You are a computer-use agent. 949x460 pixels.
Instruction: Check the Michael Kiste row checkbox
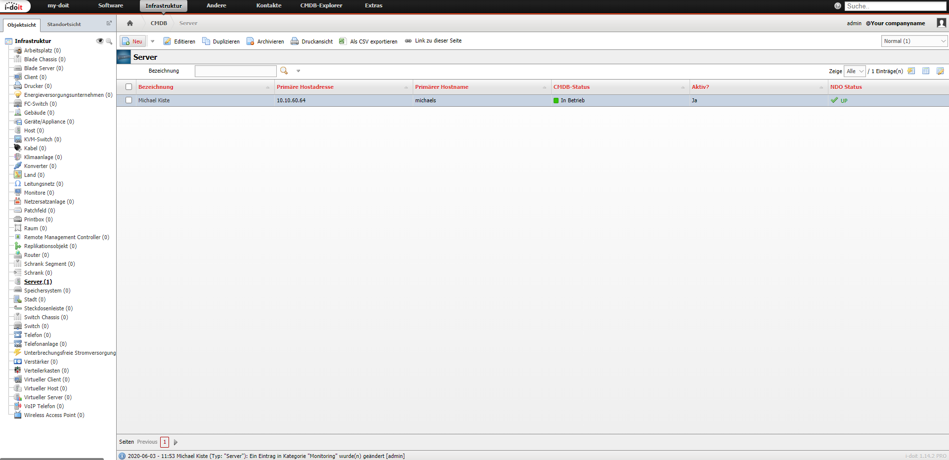pyautogui.click(x=129, y=100)
